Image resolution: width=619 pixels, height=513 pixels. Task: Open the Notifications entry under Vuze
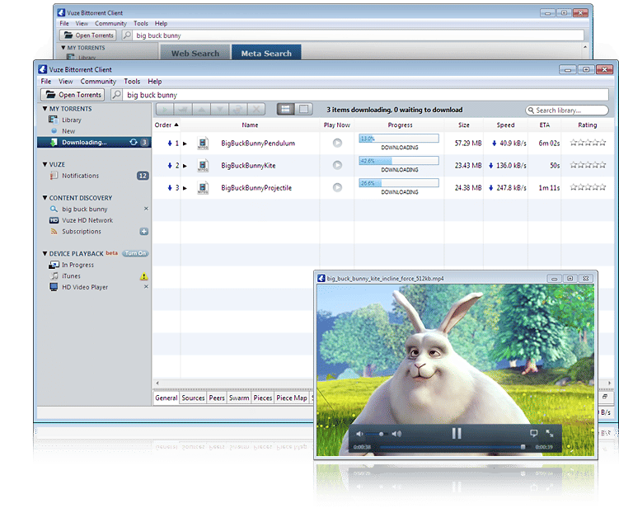tap(80, 176)
